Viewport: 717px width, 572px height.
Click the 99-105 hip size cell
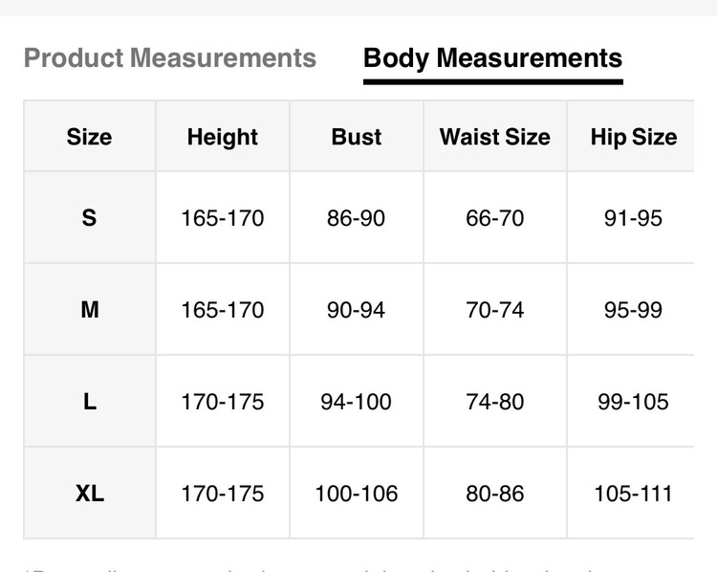[633, 402]
